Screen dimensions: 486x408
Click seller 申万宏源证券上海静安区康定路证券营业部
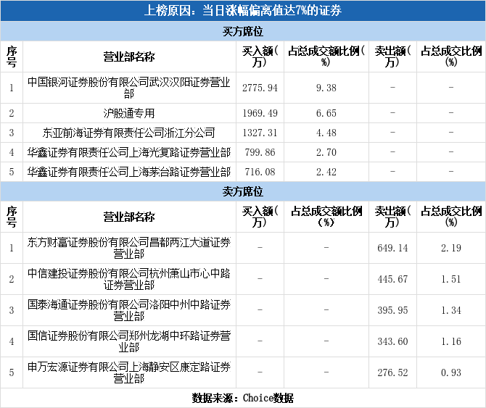point(129,372)
